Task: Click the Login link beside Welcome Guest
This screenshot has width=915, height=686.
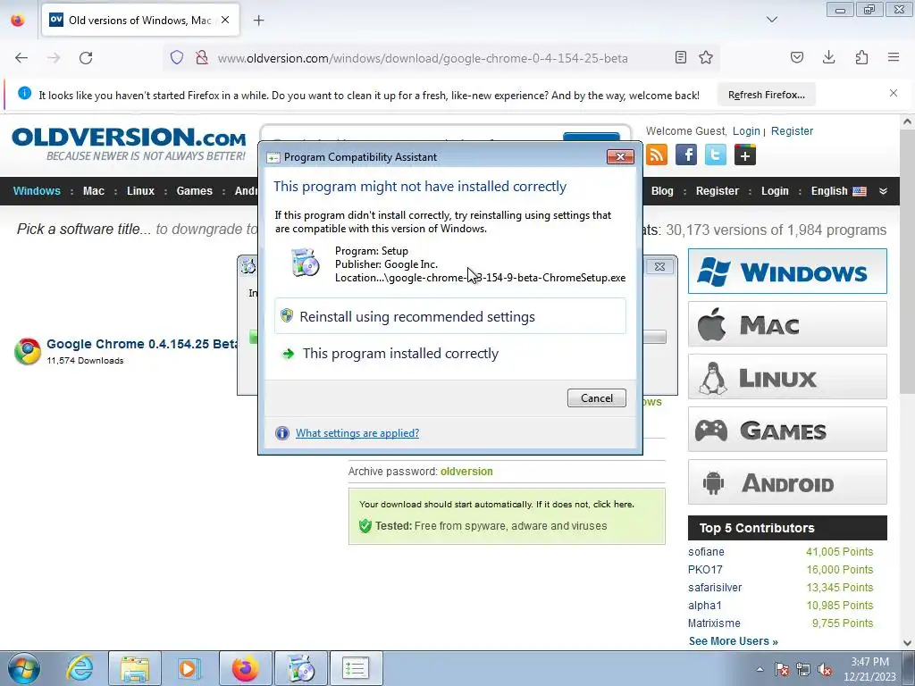Action: [746, 130]
